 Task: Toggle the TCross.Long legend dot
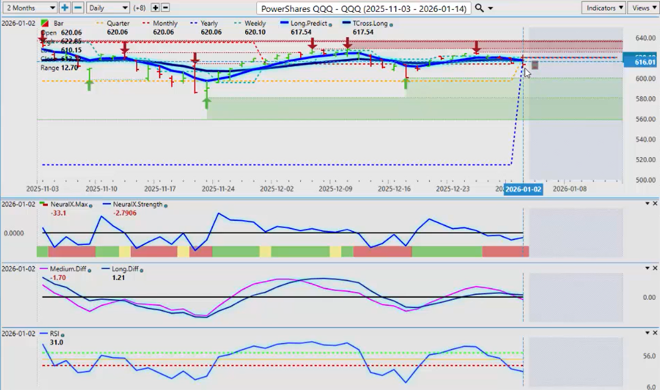click(390, 25)
